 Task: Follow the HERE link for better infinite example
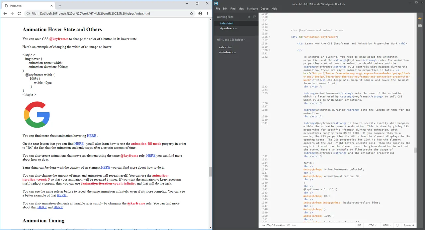tap(62, 195)
